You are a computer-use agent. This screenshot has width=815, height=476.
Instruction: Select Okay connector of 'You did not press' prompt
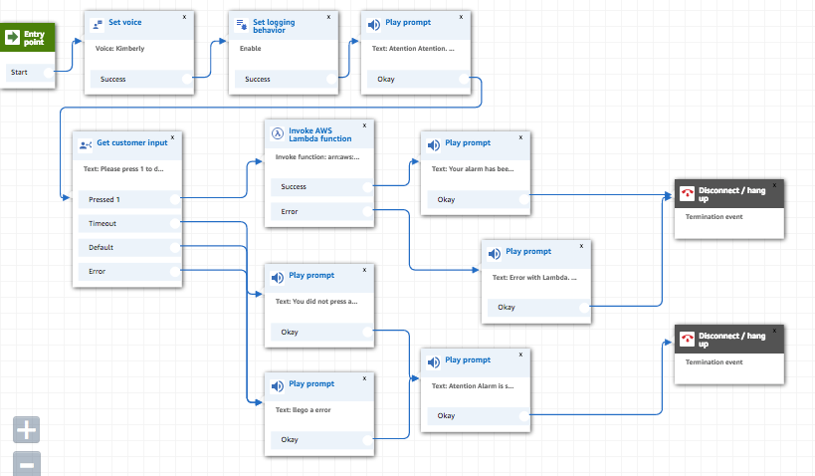point(367,332)
